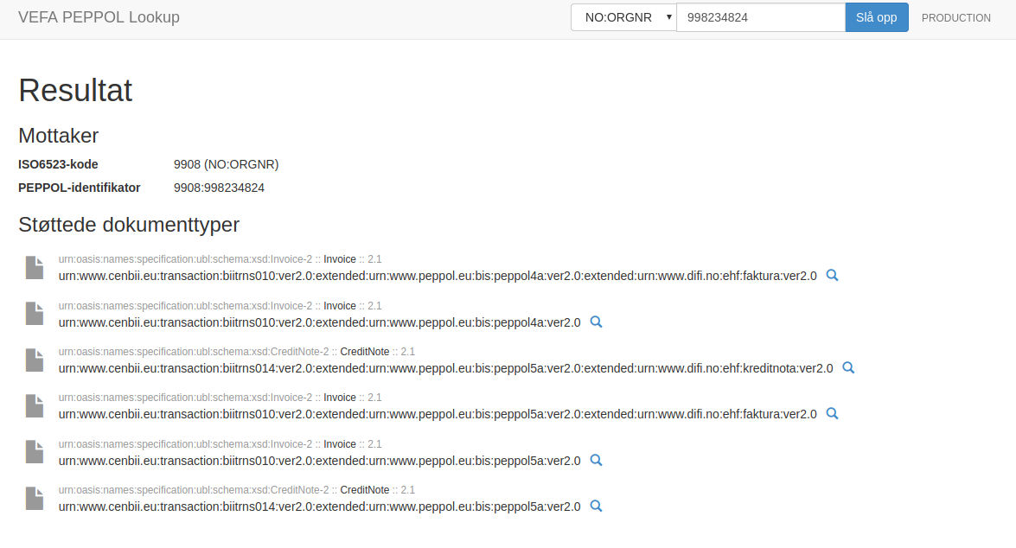Viewport: 1016px width, 548px height.
Task: Click the Slå opp lookup button
Action: tap(877, 17)
